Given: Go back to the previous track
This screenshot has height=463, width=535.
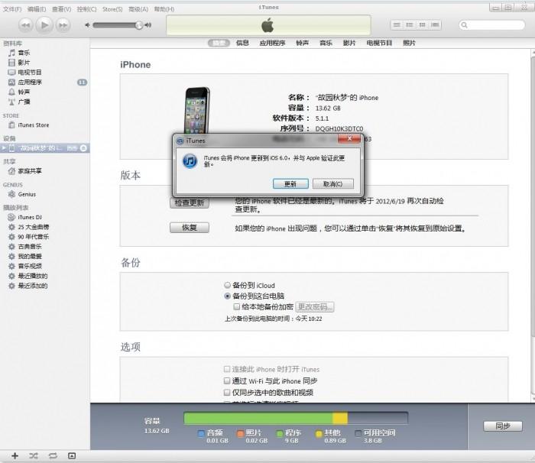Looking at the screenshot, I should coord(24,25).
